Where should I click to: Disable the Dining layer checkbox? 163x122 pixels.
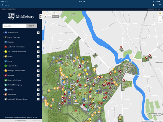point(38,61)
